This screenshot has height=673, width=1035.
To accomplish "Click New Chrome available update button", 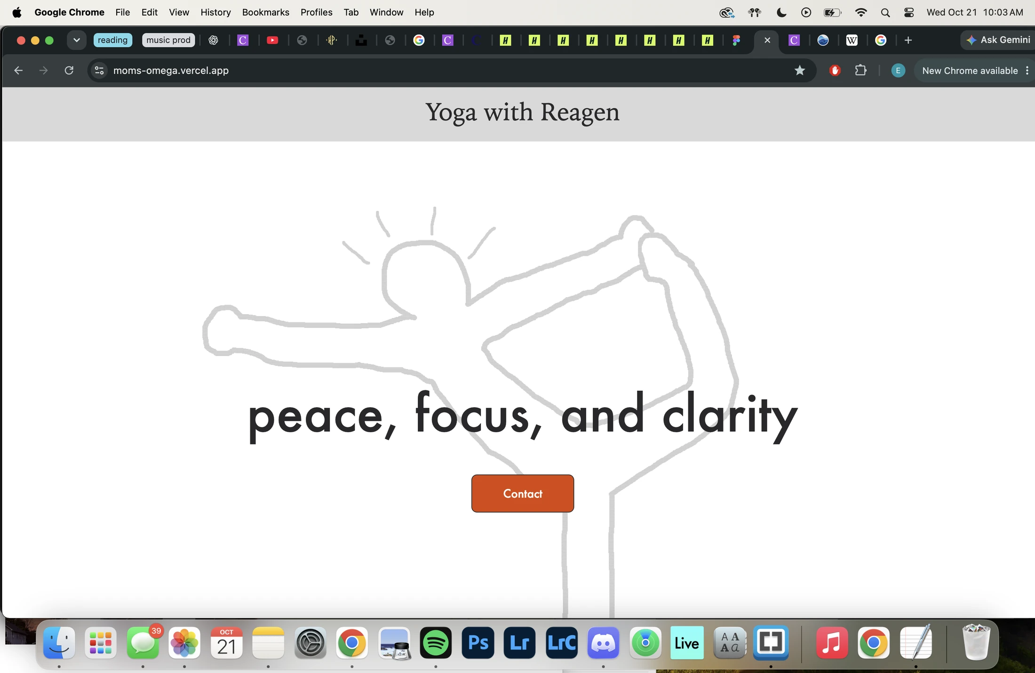I will pos(970,71).
